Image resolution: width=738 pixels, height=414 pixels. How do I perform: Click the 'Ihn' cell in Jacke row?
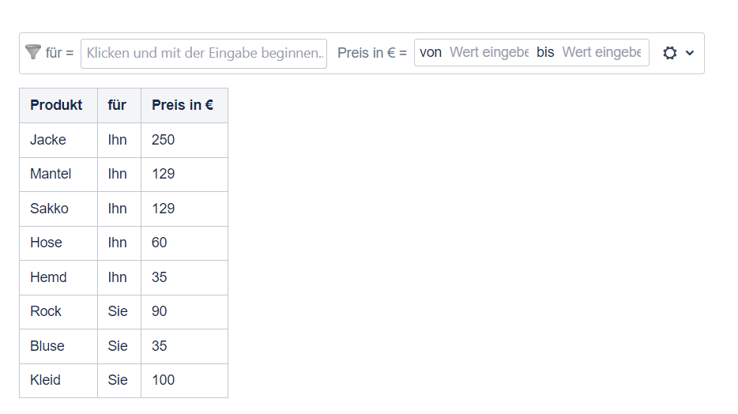pyautogui.click(x=118, y=140)
